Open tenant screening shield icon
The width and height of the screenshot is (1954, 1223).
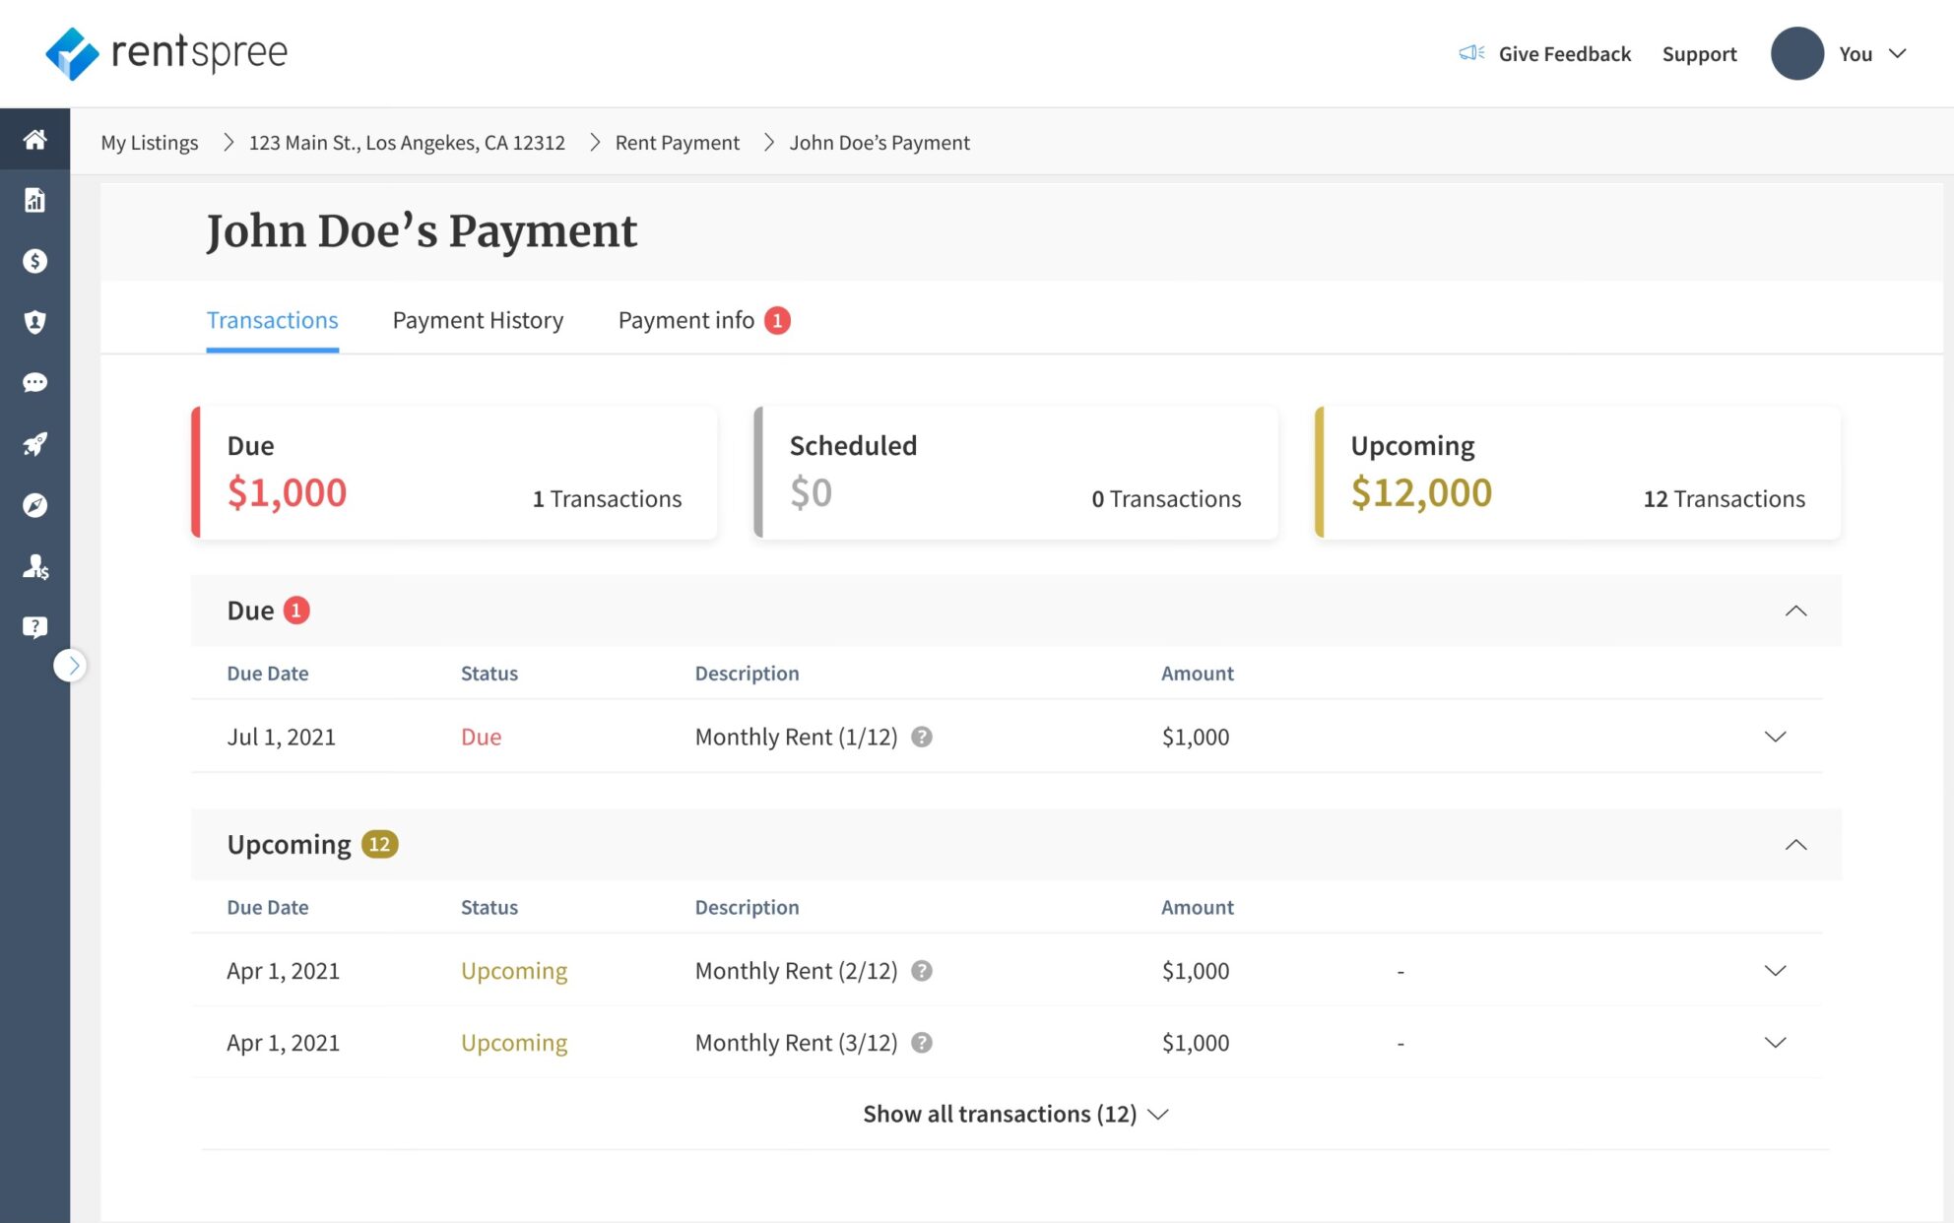(35, 322)
